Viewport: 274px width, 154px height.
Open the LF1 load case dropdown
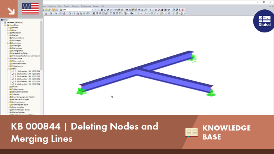tap(92, 10)
